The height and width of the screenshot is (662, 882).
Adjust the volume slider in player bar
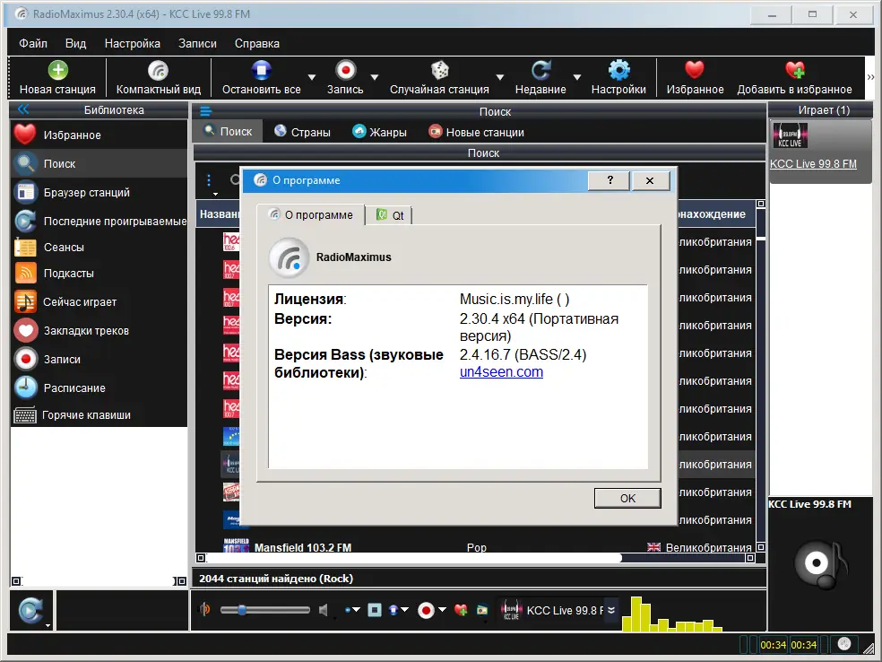tap(265, 610)
